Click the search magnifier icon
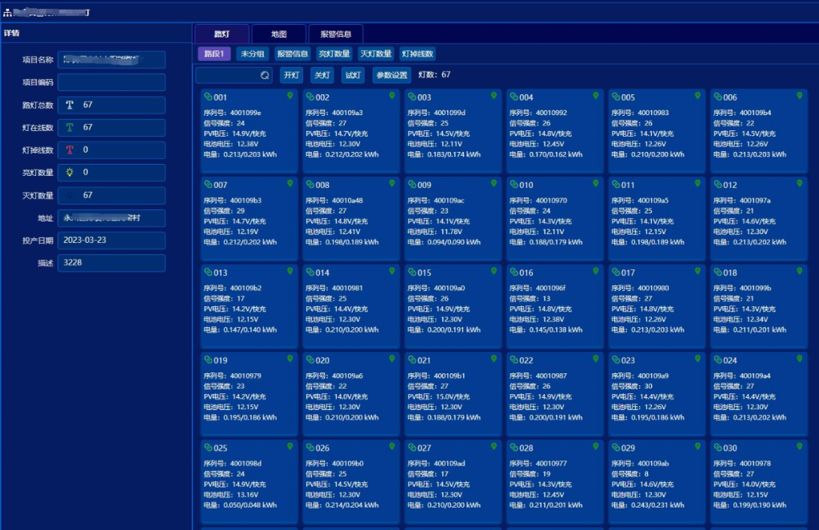Image resolution: width=819 pixels, height=530 pixels. pyautogui.click(x=266, y=75)
